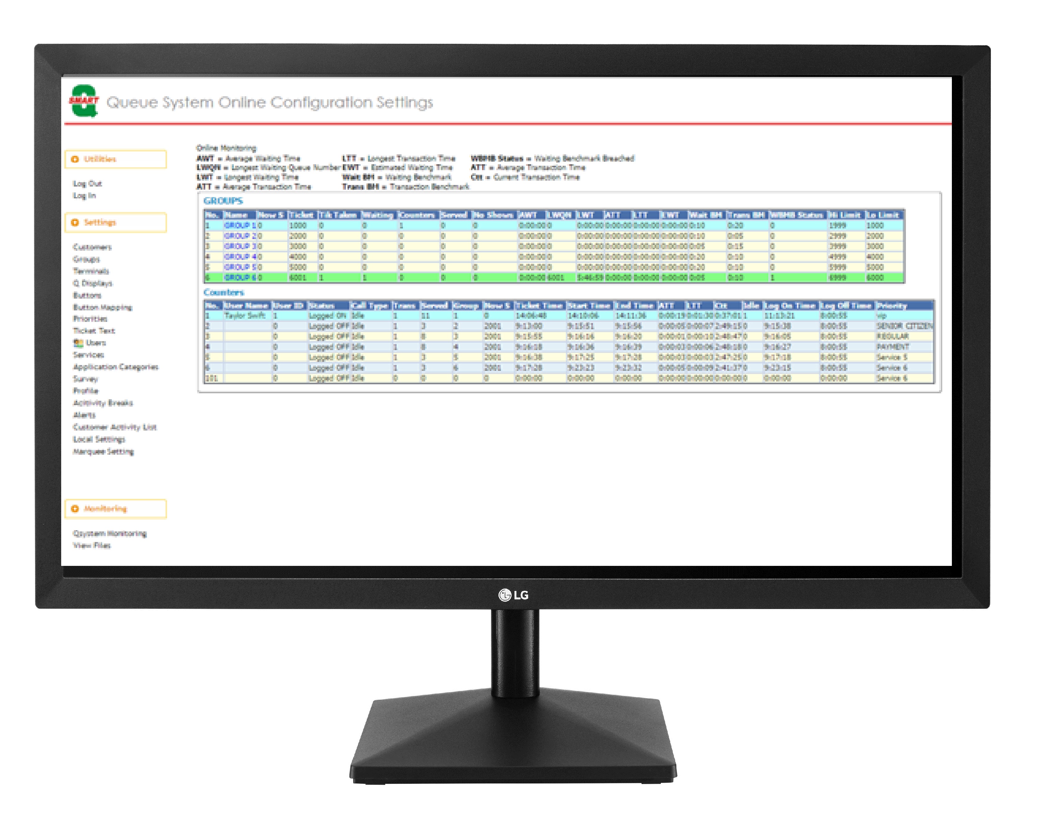Click the GROUPS table heading
Image resolution: width=1041 pixels, height=817 pixels.
point(223,201)
